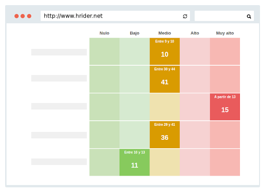This screenshot has height=192, width=267.
Task: Select the Muy alto column header
Action: coord(225,33)
